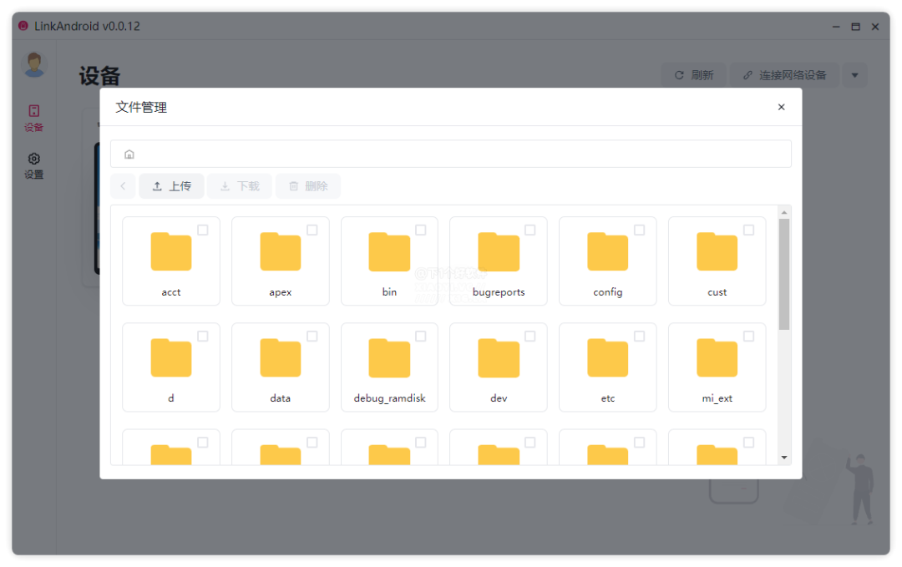Open the debug_ramdisk folder icon
Viewport: 902px width, 567px height.
tap(389, 357)
